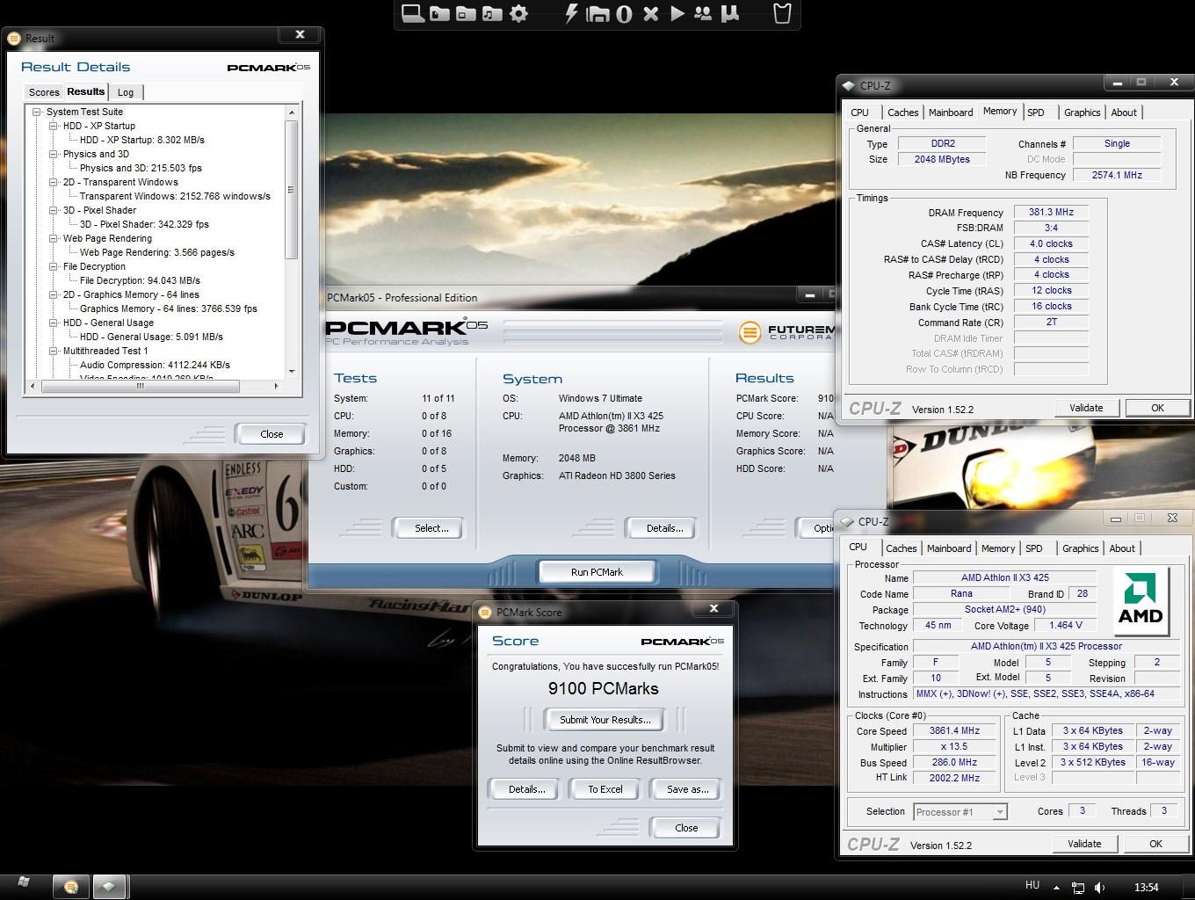
Task: Collapse the 2D - Graphics Memory node
Action: 54,294
